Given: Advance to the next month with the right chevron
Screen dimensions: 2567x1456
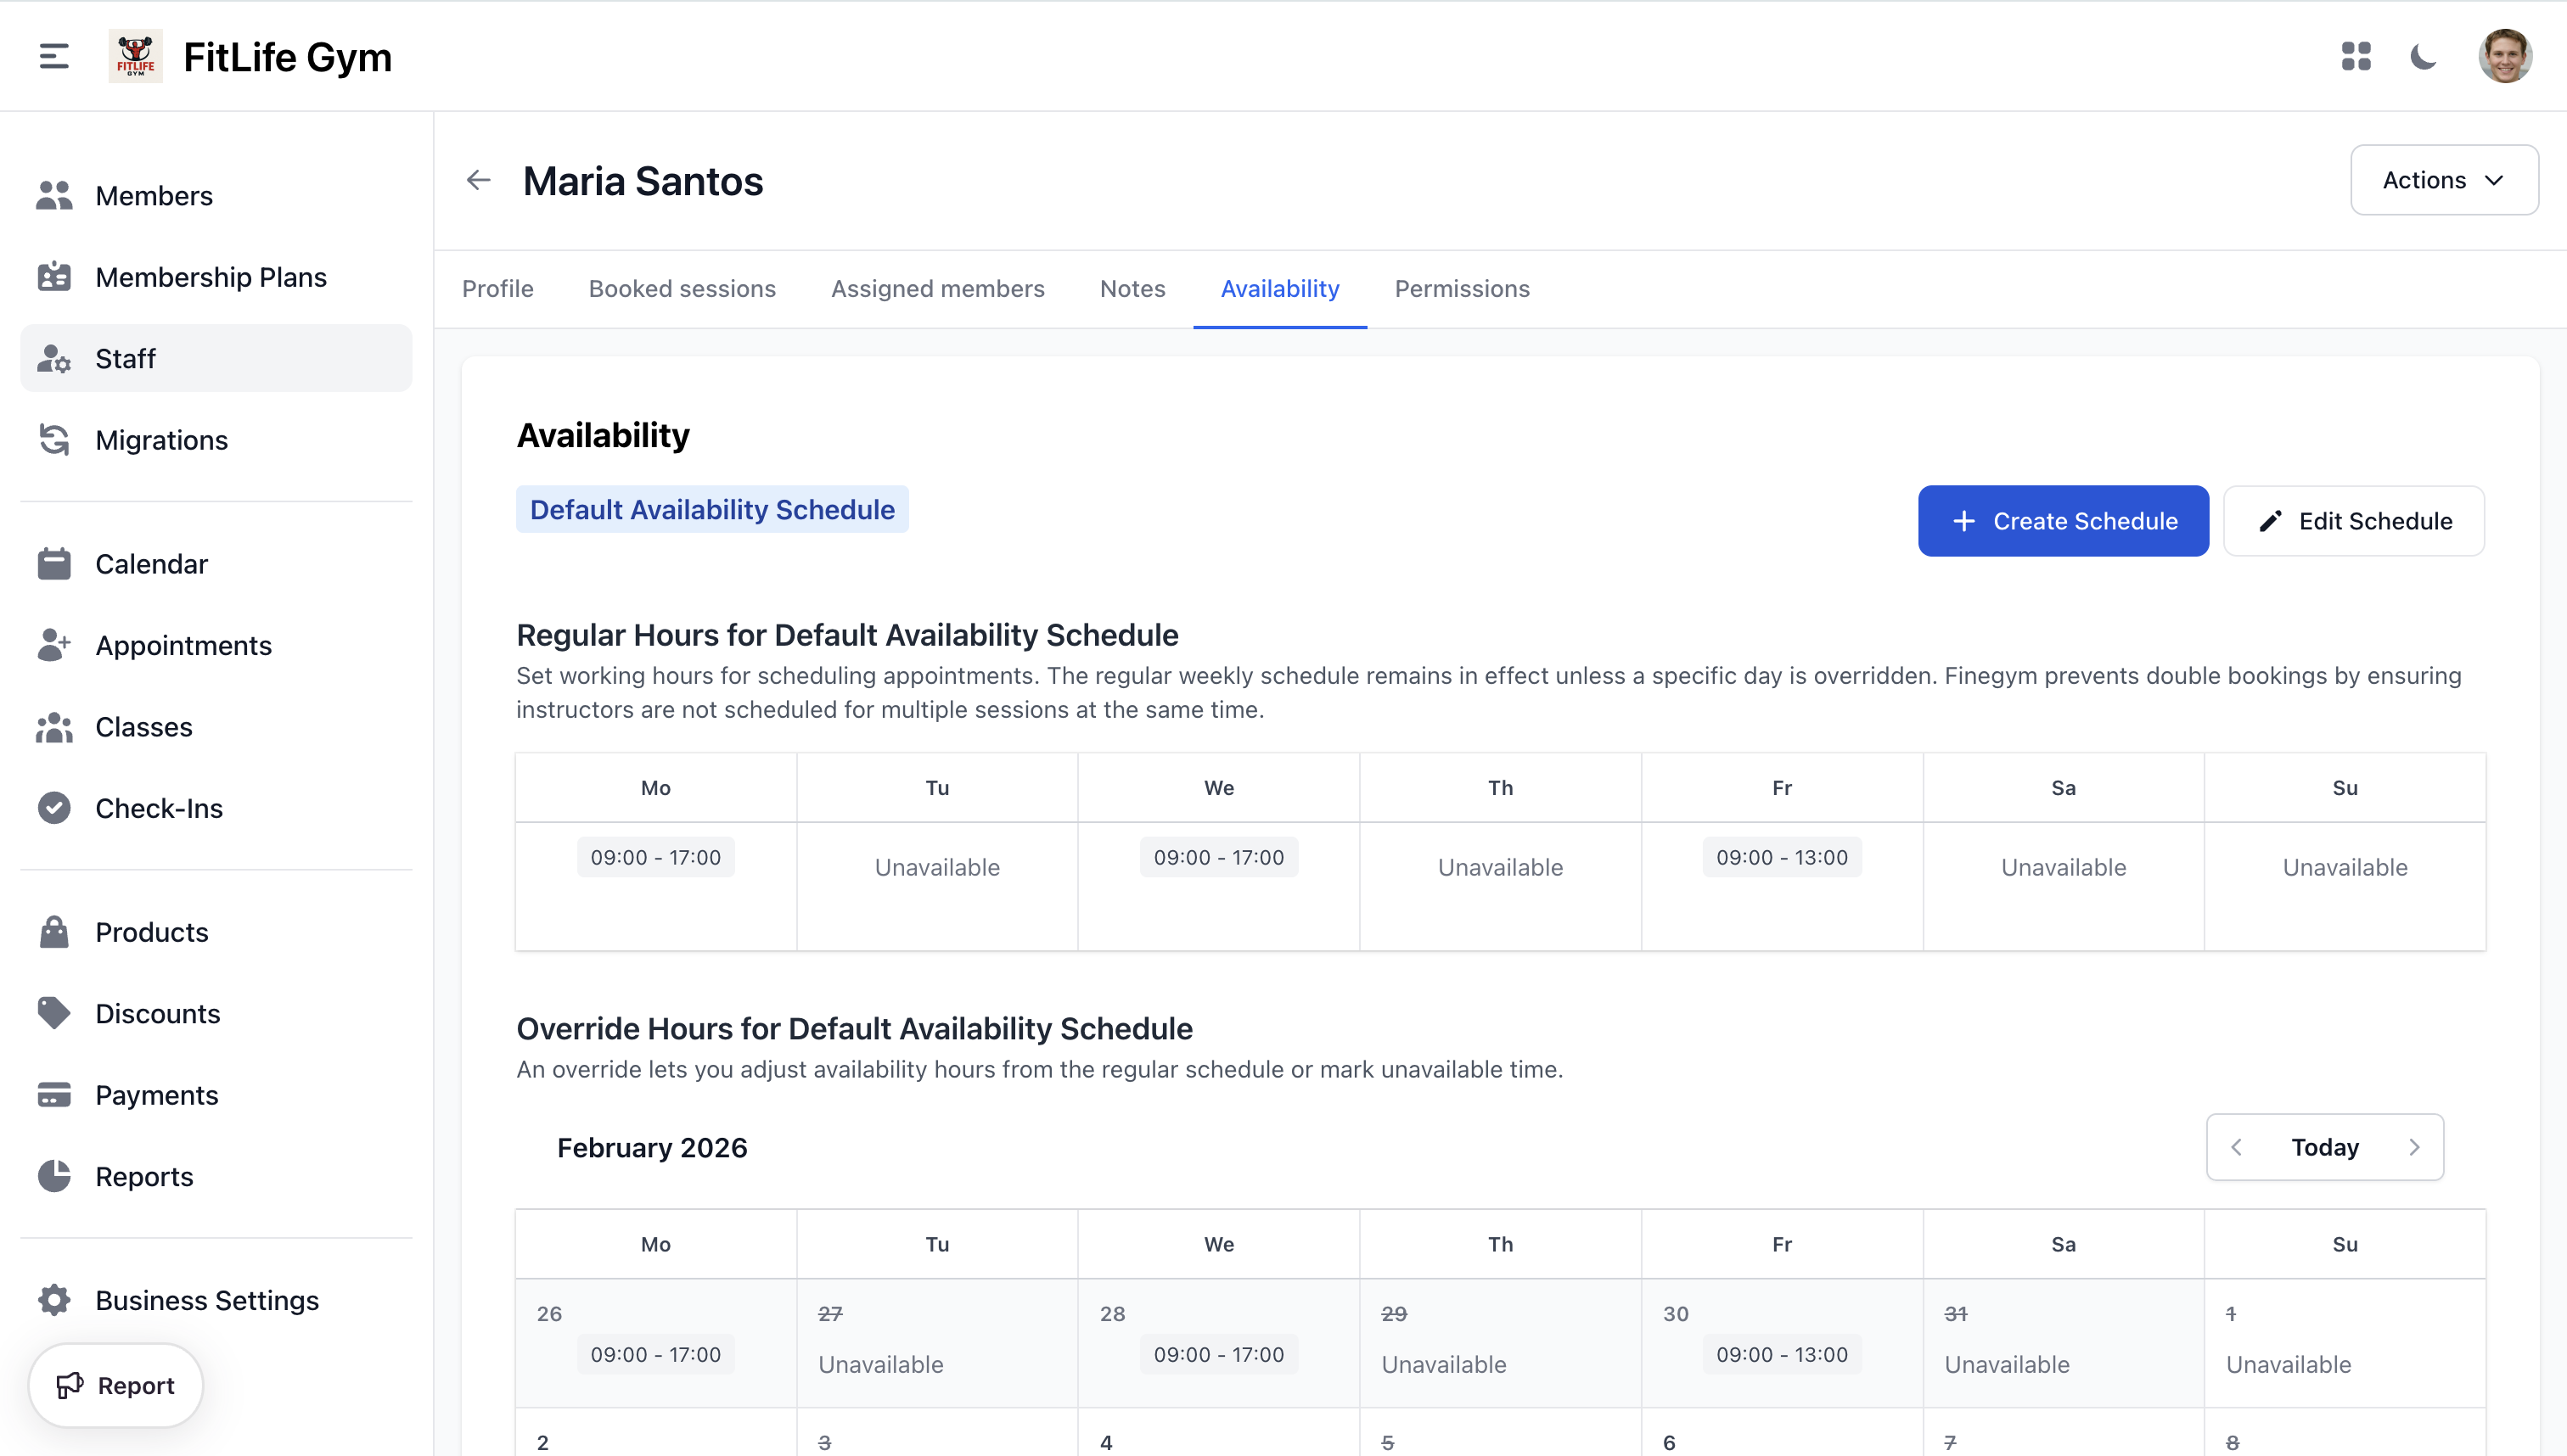Looking at the screenshot, I should 2414,1147.
